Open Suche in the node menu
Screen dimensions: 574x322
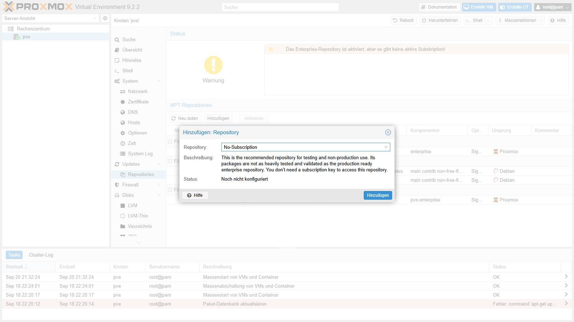pos(138,40)
